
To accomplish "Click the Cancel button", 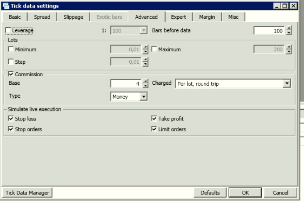I will pos(280,193).
